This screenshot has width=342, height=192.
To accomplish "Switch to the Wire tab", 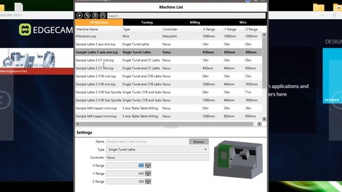I will coord(243,22).
